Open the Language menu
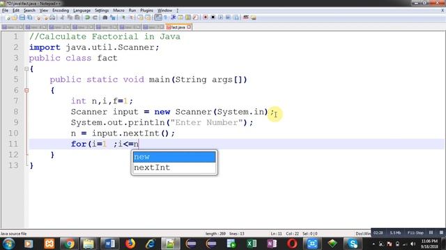 click(82, 10)
